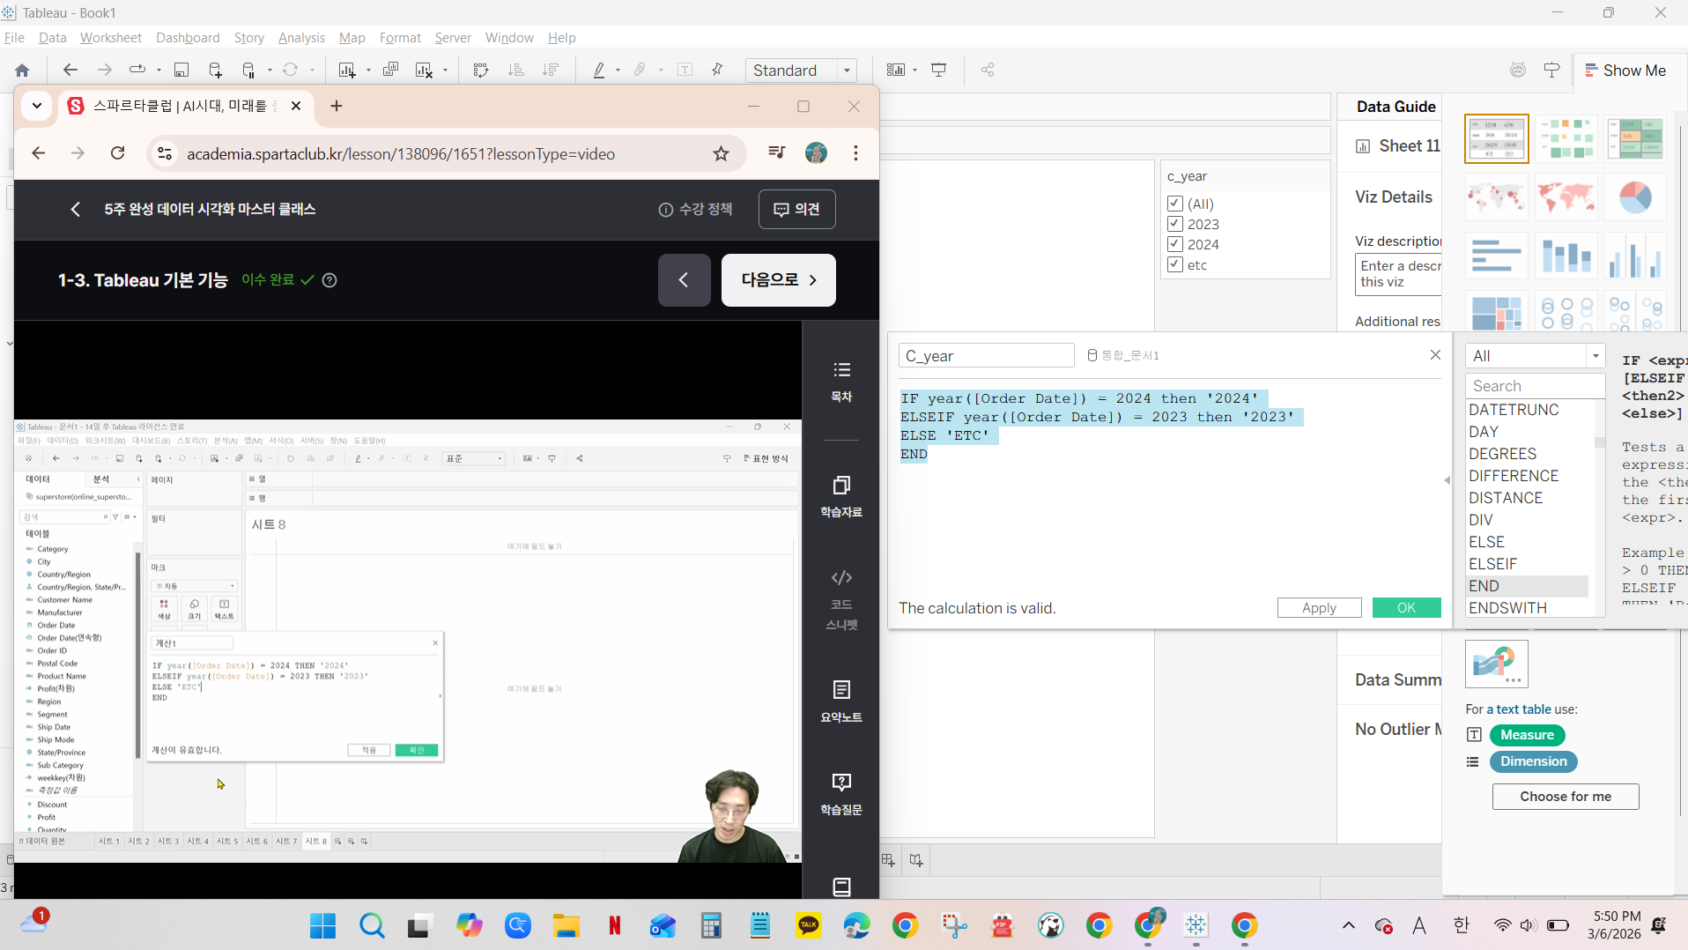Viewport: 1688px width, 950px height.
Task: Swap rows and columns in Tableau toolbar
Action: point(481,71)
